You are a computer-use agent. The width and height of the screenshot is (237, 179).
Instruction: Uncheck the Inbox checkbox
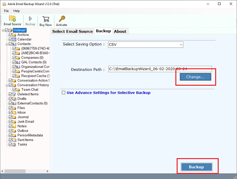point(10,113)
